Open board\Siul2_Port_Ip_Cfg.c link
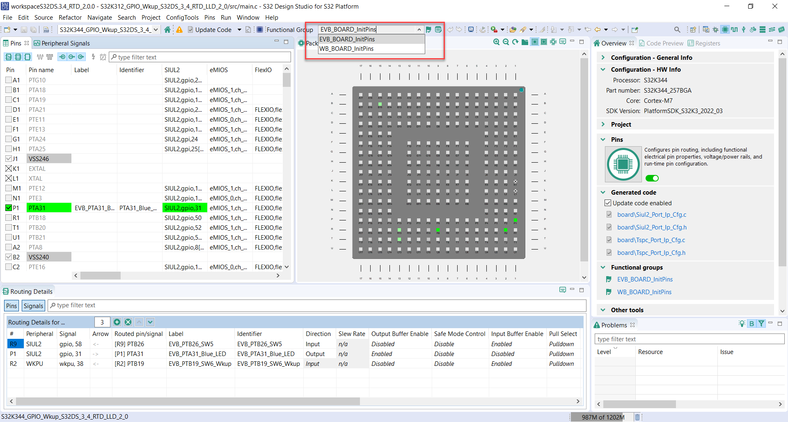Viewport: 788px width, 422px height. (x=652, y=214)
